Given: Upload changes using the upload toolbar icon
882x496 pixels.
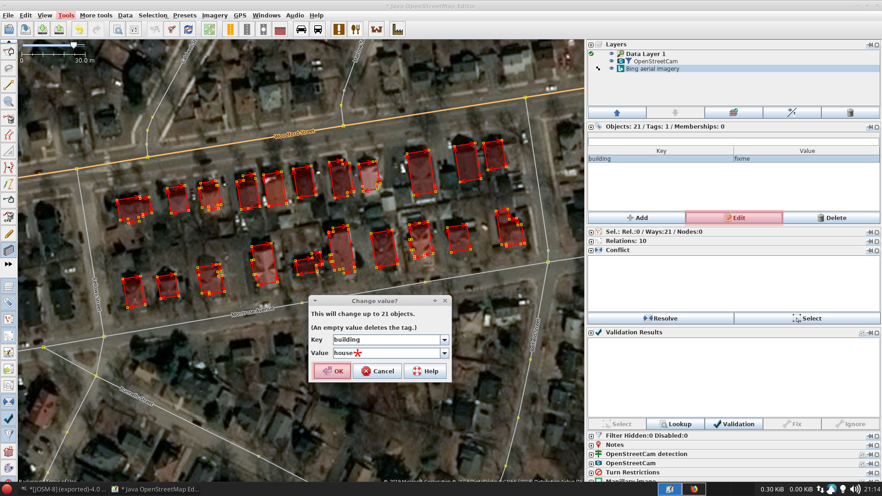Looking at the screenshot, I should (x=59, y=29).
